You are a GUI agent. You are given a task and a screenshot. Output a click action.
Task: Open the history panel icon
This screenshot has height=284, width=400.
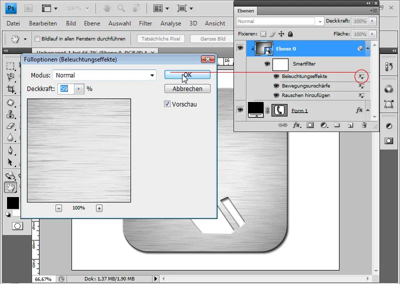click(389, 67)
